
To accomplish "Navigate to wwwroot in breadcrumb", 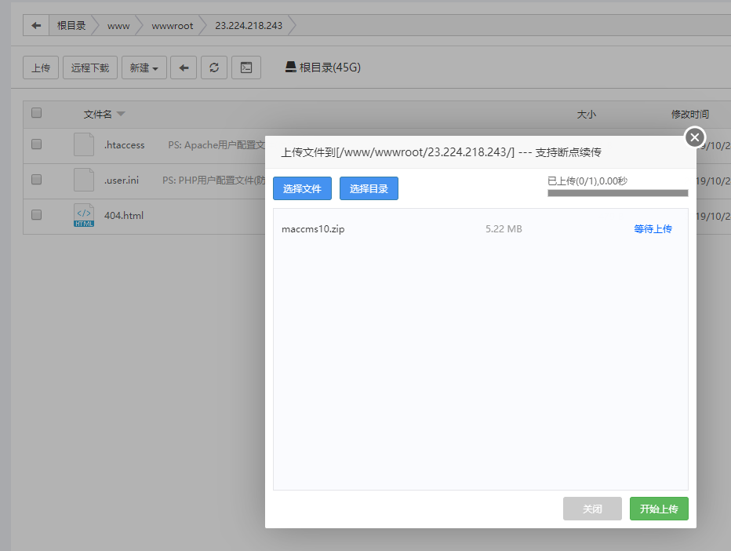I will coord(173,26).
